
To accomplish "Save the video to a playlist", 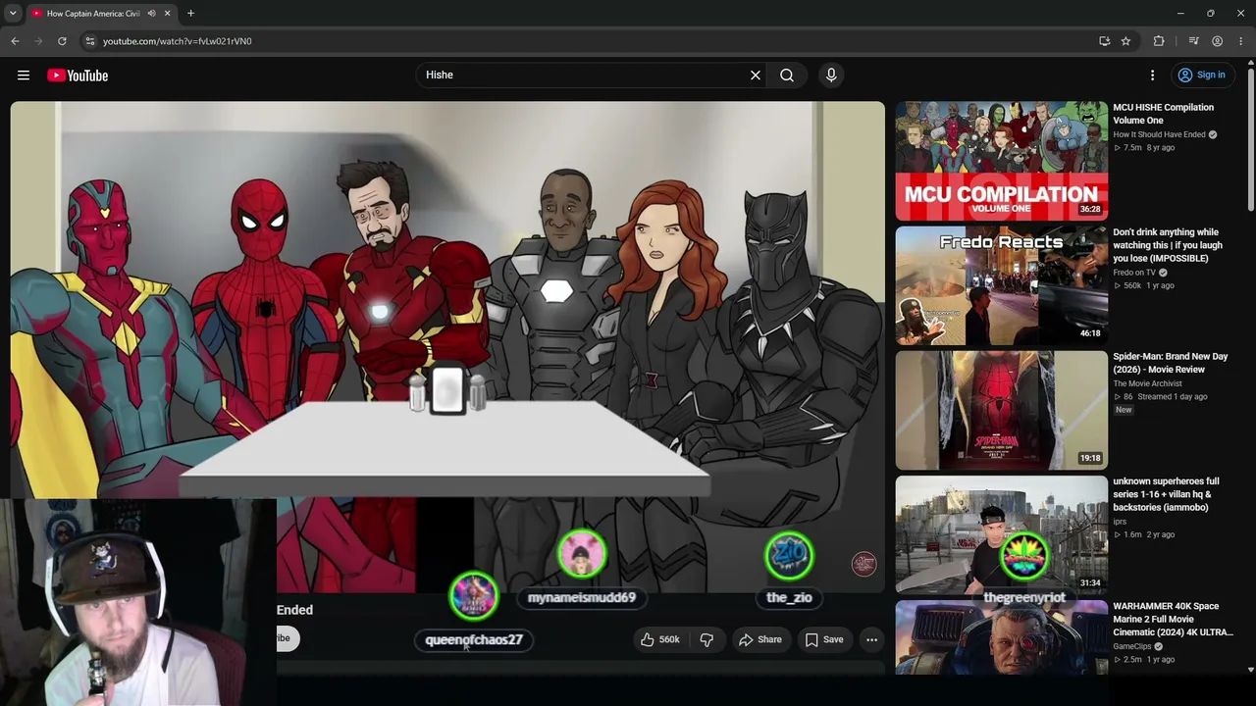I will pyautogui.click(x=824, y=639).
